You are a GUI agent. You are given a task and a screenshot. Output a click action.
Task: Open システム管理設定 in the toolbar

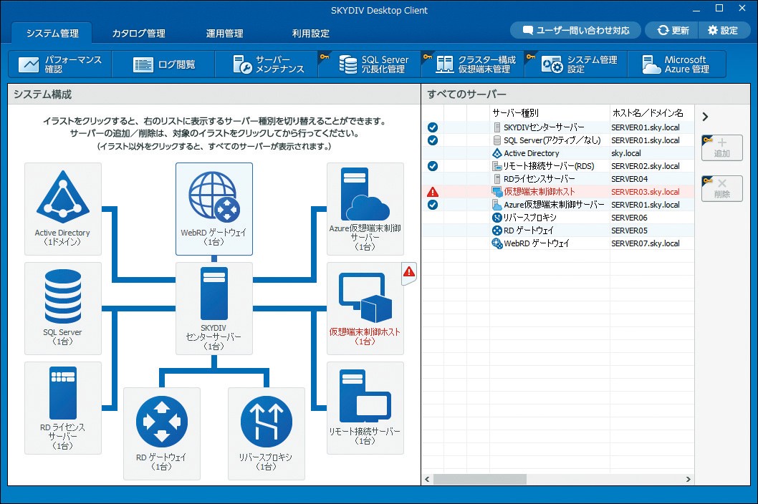(x=576, y=64)
